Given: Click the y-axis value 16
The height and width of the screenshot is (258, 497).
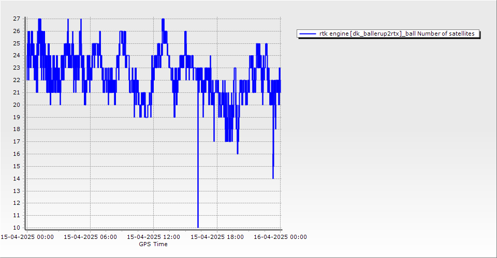Looking at the screenshot, I should 17,154.
